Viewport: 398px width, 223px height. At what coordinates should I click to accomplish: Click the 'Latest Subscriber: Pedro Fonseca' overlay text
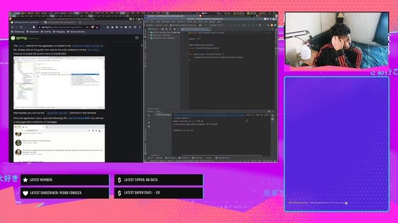point(56,193)
